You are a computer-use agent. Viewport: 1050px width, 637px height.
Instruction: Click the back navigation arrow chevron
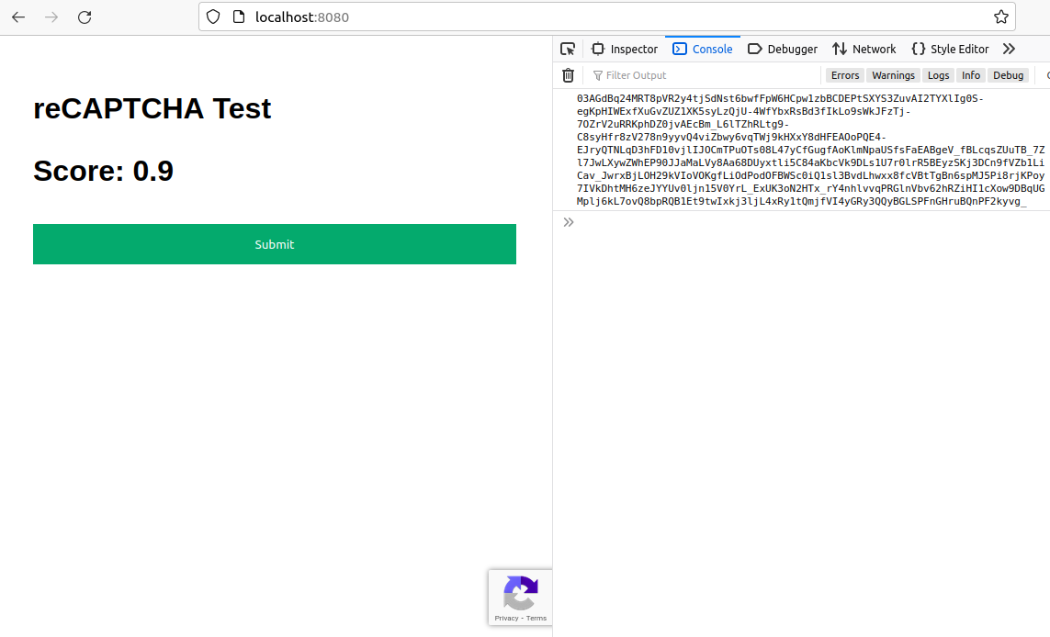17,17
